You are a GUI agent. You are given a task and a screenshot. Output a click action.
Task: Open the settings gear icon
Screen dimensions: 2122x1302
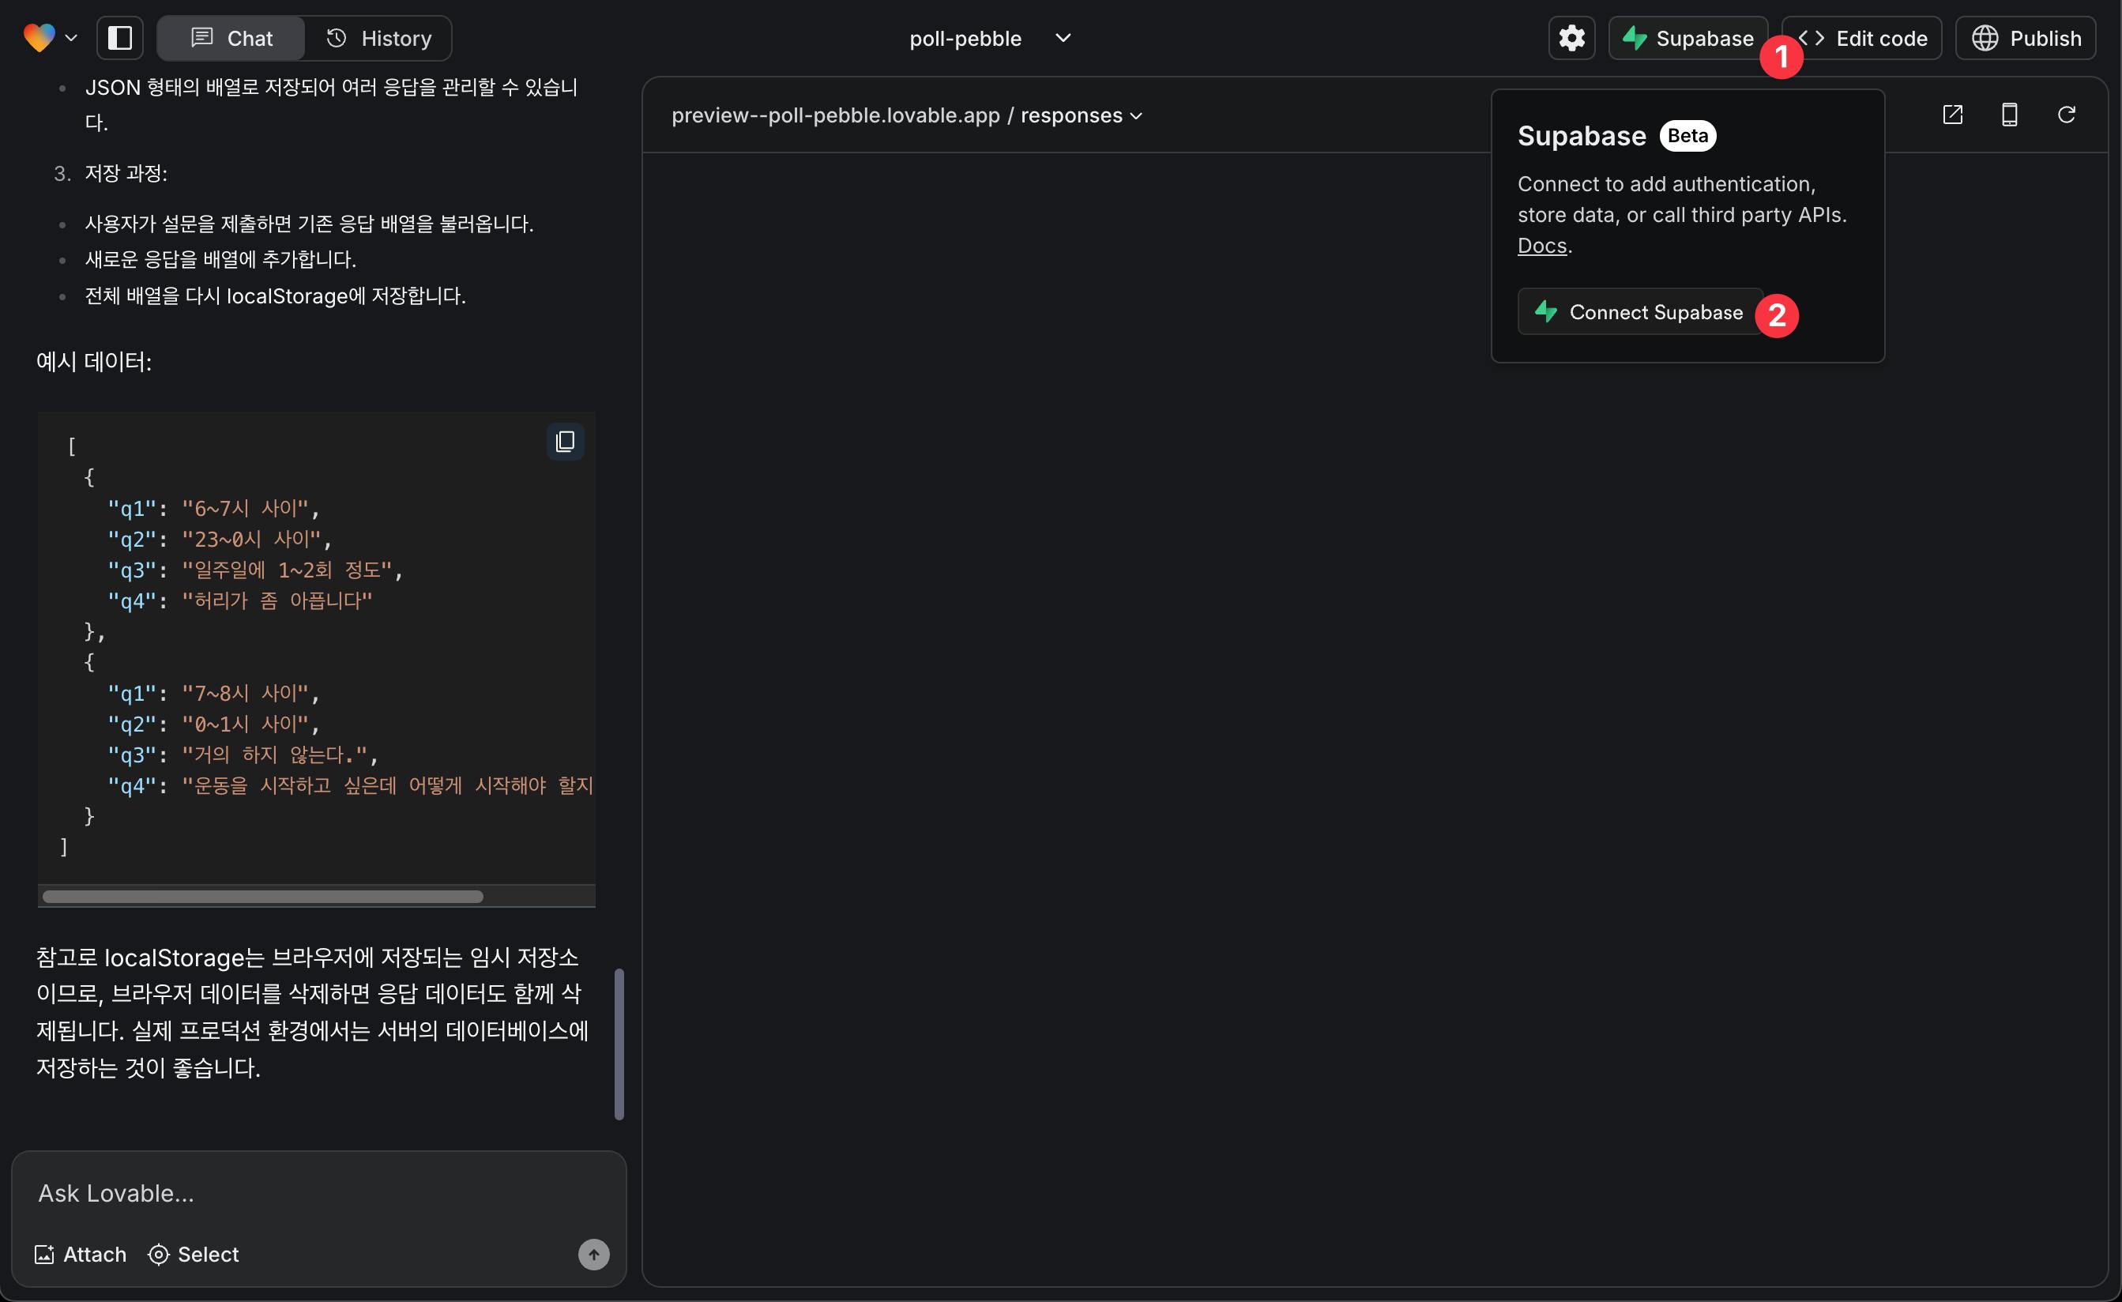[1571, 38]
